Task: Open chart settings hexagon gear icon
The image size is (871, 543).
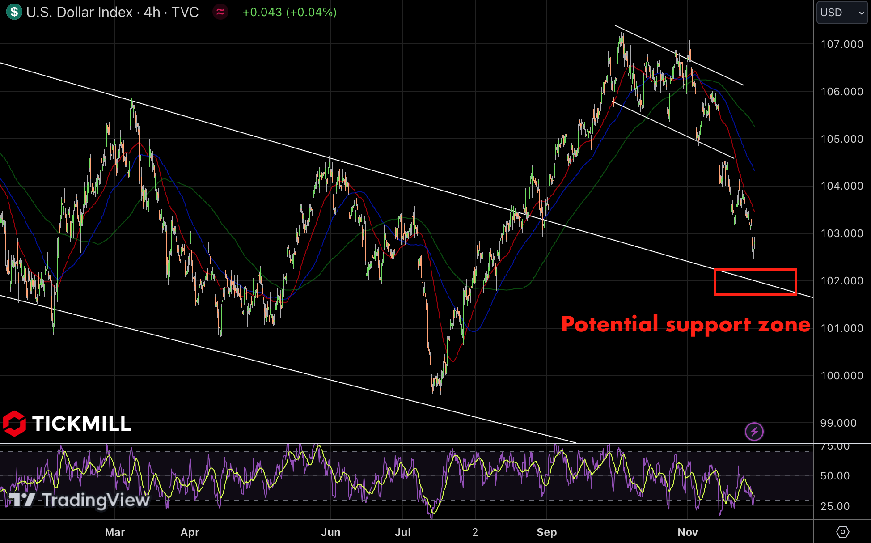Action: pyautogui.click(x=842, y=532)
